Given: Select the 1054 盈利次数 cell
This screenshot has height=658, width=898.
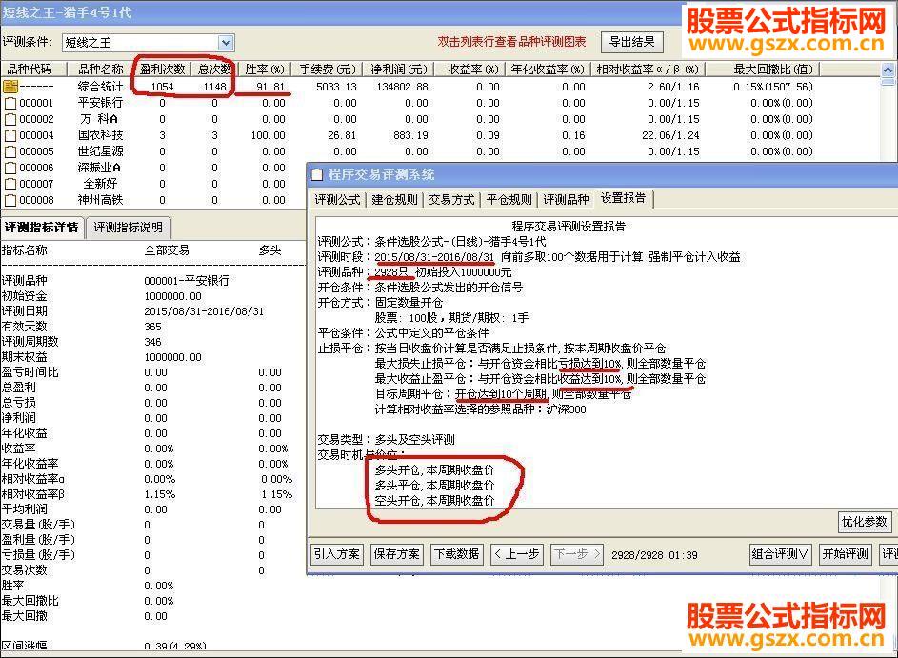Looking at the screenshot, I should (162, 87).
